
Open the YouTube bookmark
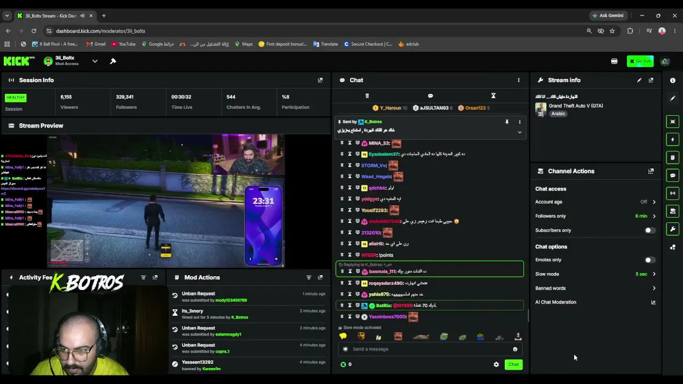click(123, 44)
